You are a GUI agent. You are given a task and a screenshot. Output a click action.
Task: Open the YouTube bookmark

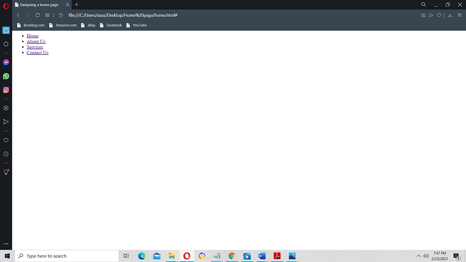(137, 25)
